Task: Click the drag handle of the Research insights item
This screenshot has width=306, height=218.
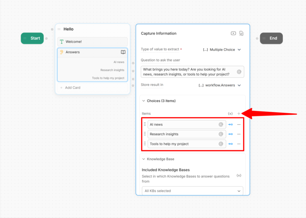Action: [x=145, y=134]
